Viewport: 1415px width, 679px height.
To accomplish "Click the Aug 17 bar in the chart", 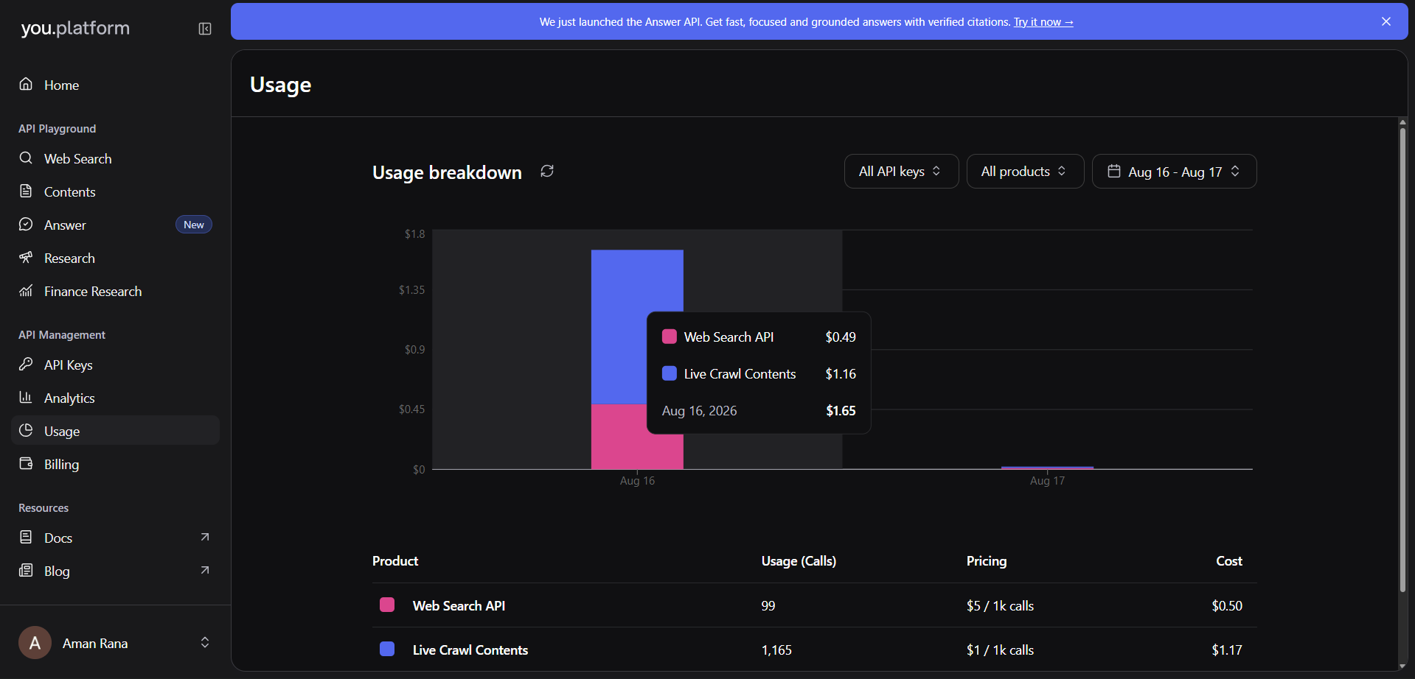I will [x=1047, y=467].
